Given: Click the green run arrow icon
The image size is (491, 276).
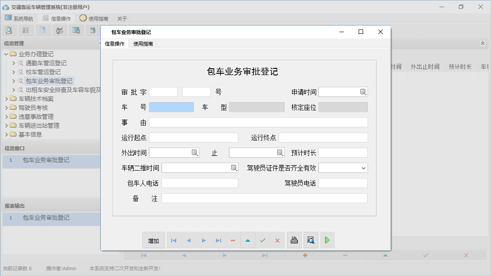Looking at the screenshot, I should click(327, 240).
